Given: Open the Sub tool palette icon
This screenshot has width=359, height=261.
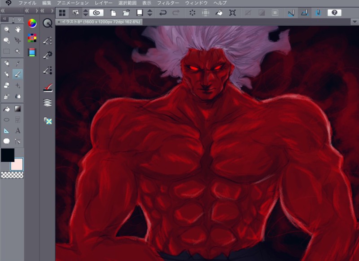Looking at the screenshot, I should click(48, 40).
